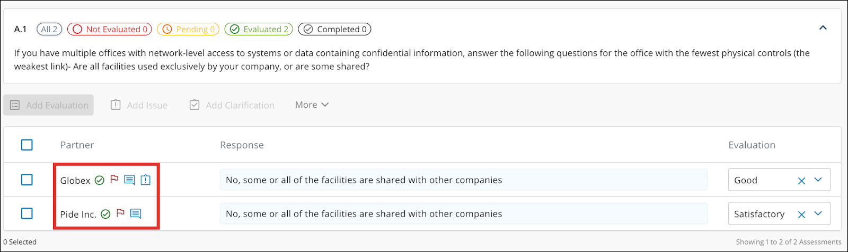Viewport: 848px width, 252px height.
Task: Open Globex comment icon
Action: (x=129, y=180)
